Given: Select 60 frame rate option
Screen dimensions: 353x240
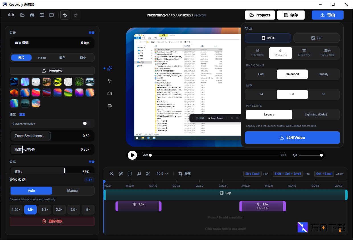Looking at the screenshot, I should [323, 94].
